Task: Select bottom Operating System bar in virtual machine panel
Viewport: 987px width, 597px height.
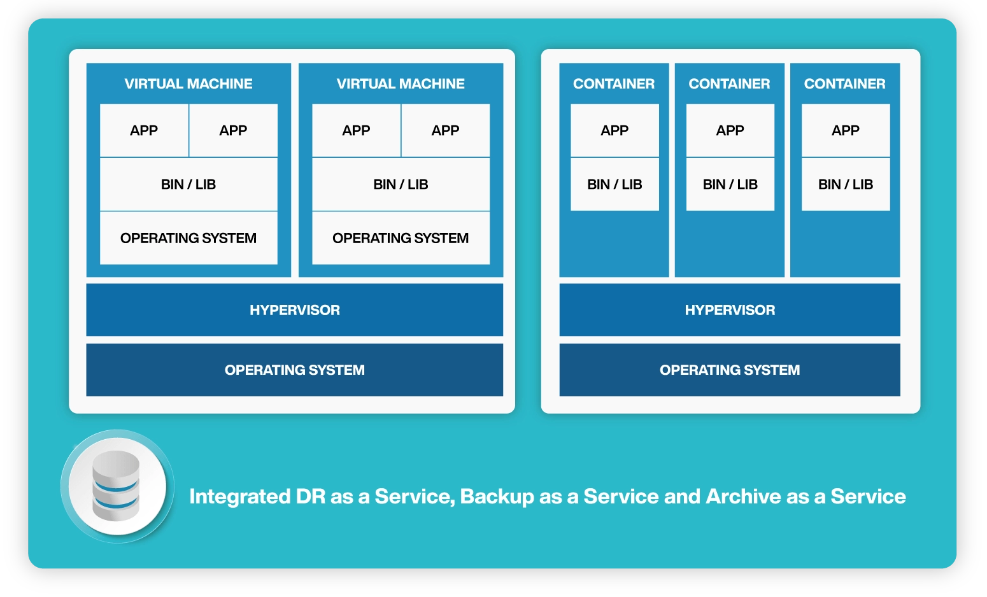Action: coord(294,370)
